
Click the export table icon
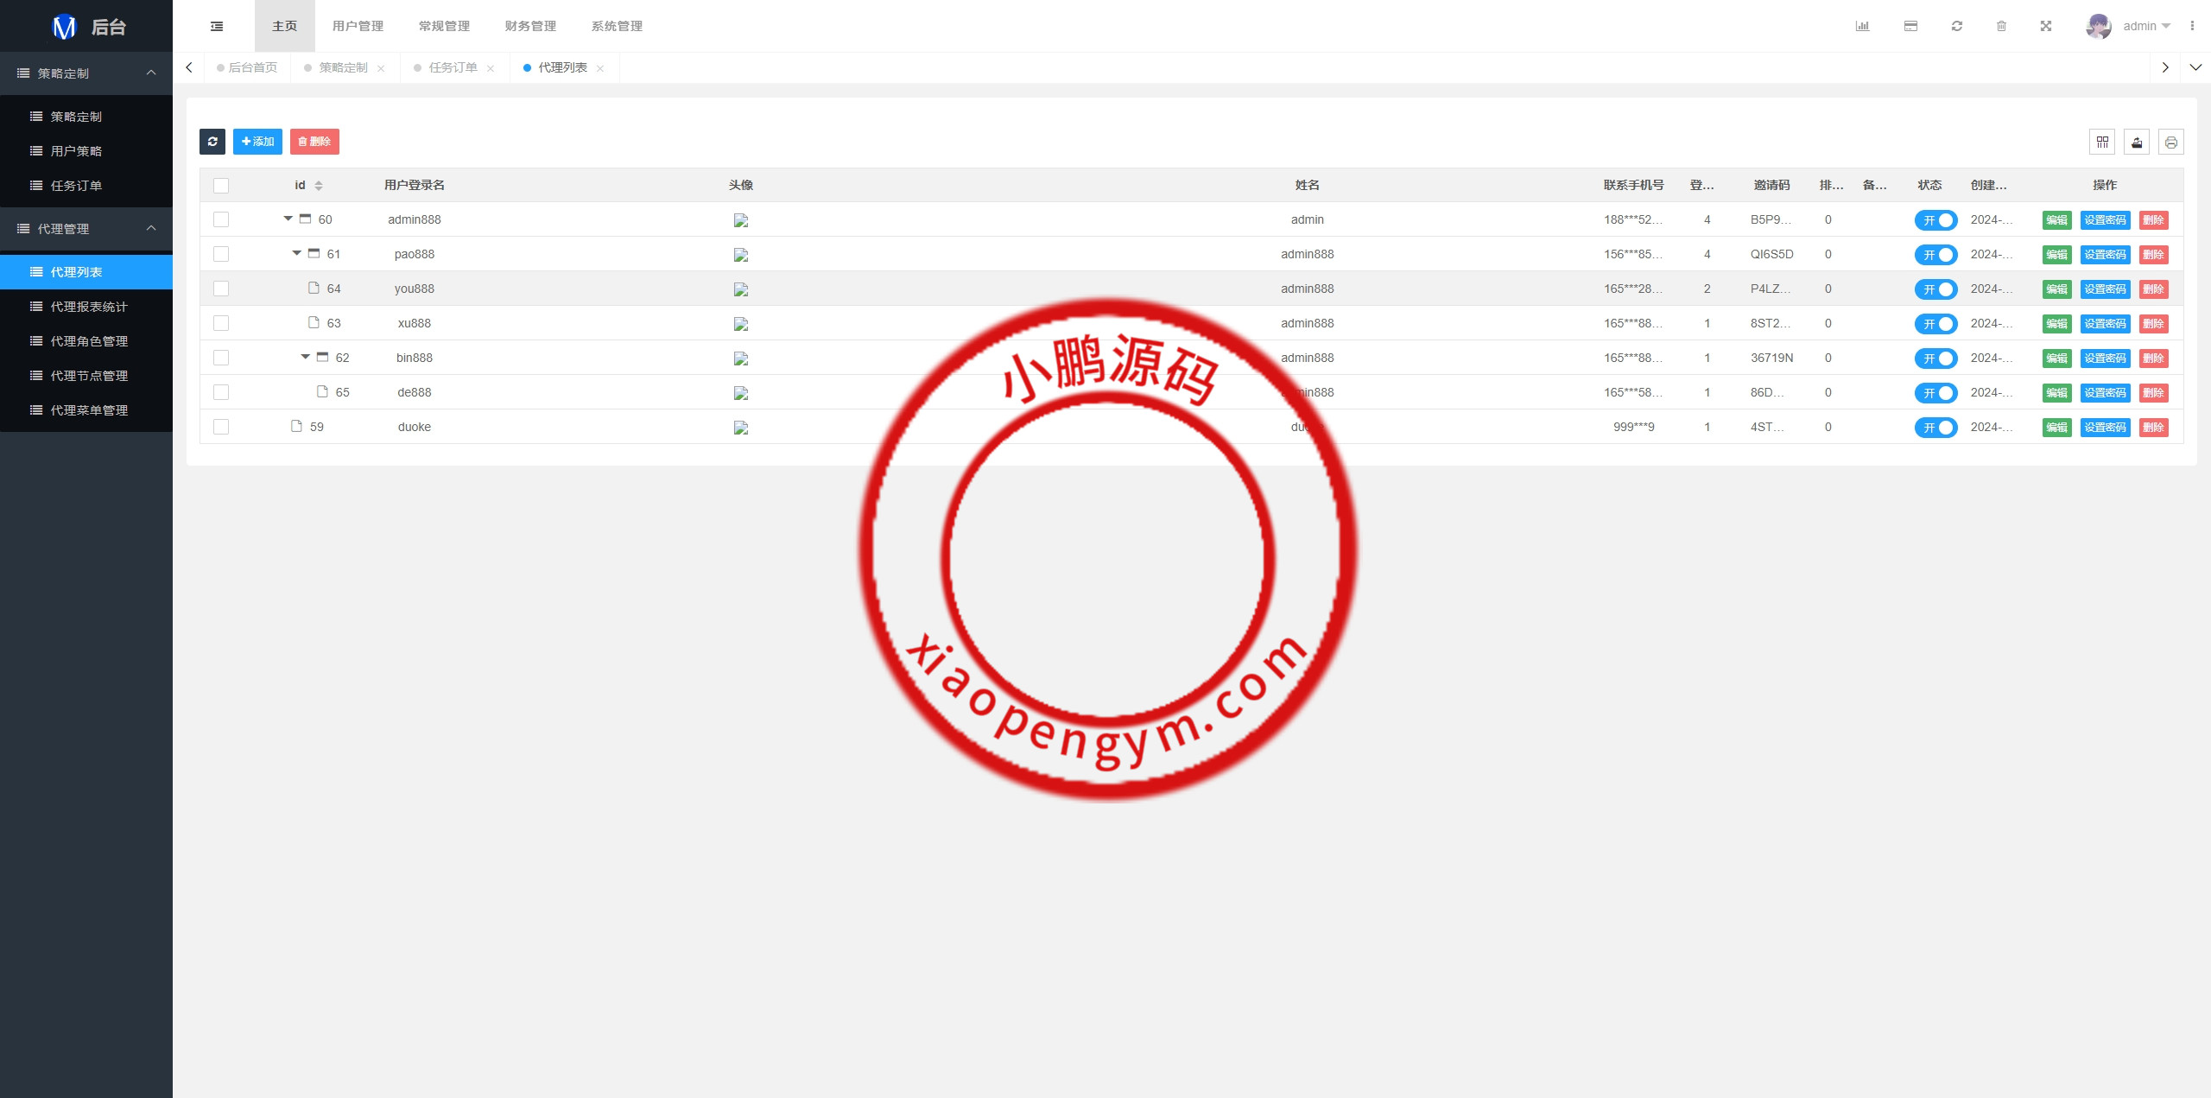click(2137, 142)
